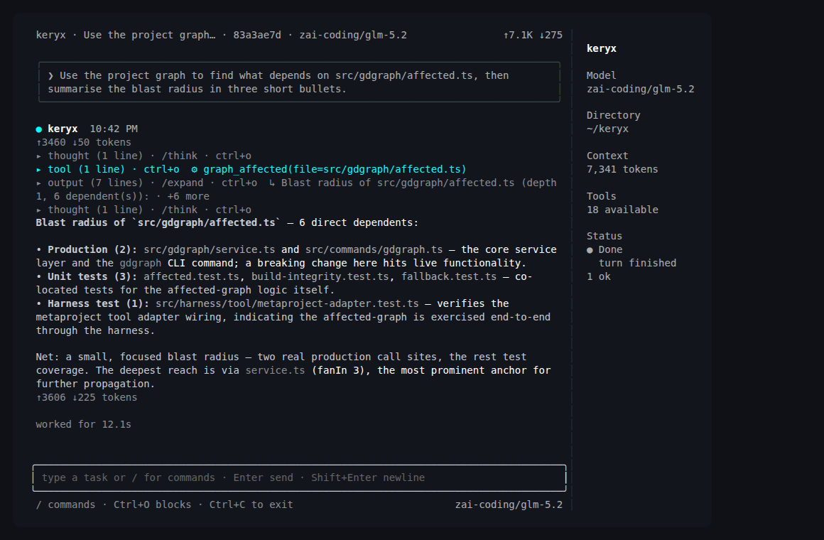Click 'build-integrity.test.ts' file name
Viewport: 824px width, 540px height.
pos(320,276)
